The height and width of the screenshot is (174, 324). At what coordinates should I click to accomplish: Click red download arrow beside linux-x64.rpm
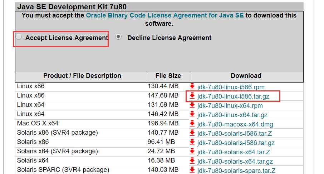coord(192,105)
